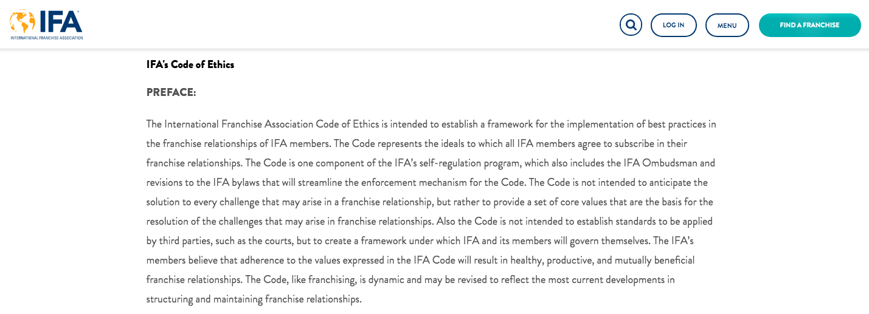Image resolution: width=869 pixels, height=314 pixels.
Task: Click the teal FIND A FRANCHISE button
Action: [809, 25]
